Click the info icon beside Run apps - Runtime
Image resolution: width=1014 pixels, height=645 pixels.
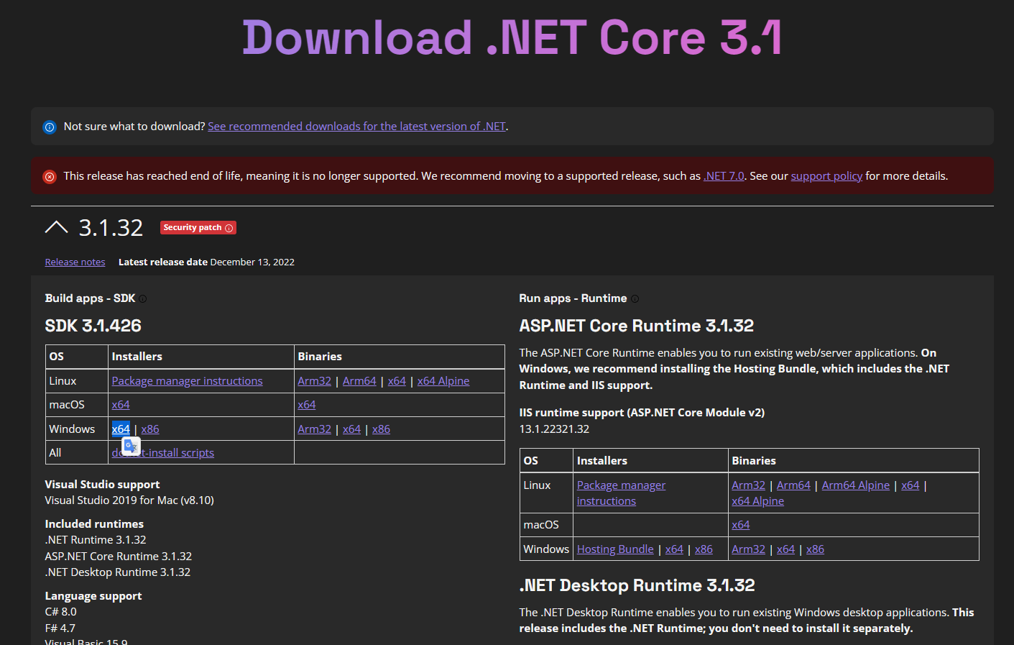[635, 299]
